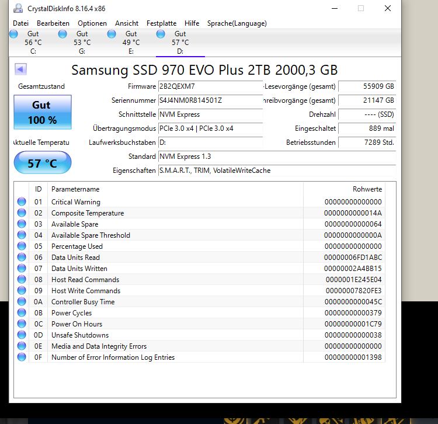The height and width of the screenshot is (424, 438).
Task: Open the Datei menu
Action: (20, 23)
